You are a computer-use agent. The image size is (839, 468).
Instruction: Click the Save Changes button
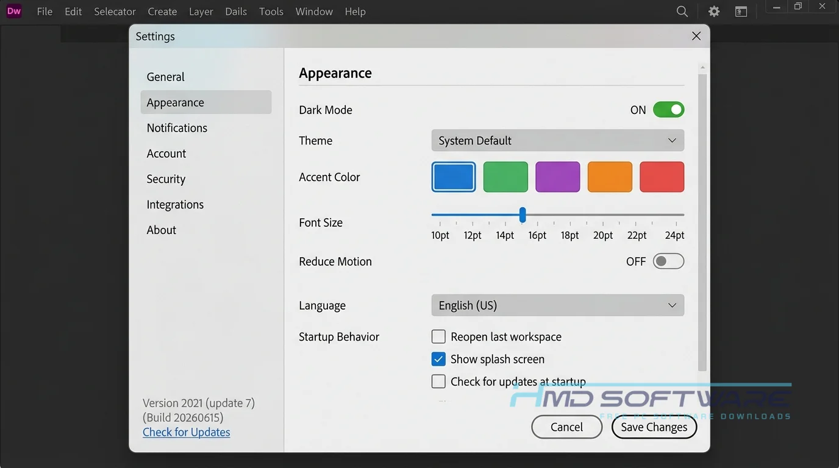pyautogui.click(x=654, y=427)
